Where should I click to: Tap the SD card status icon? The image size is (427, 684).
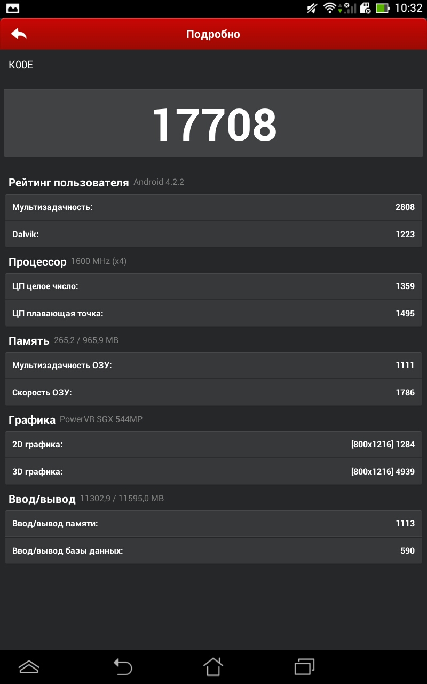(366, 8)
